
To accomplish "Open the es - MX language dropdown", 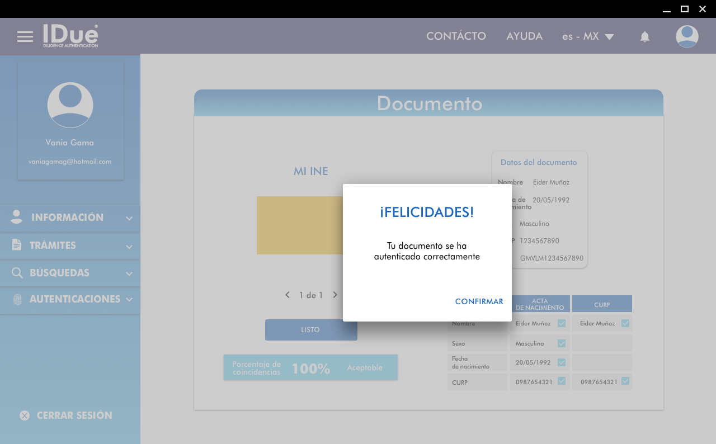I will [x=588, y=36].
